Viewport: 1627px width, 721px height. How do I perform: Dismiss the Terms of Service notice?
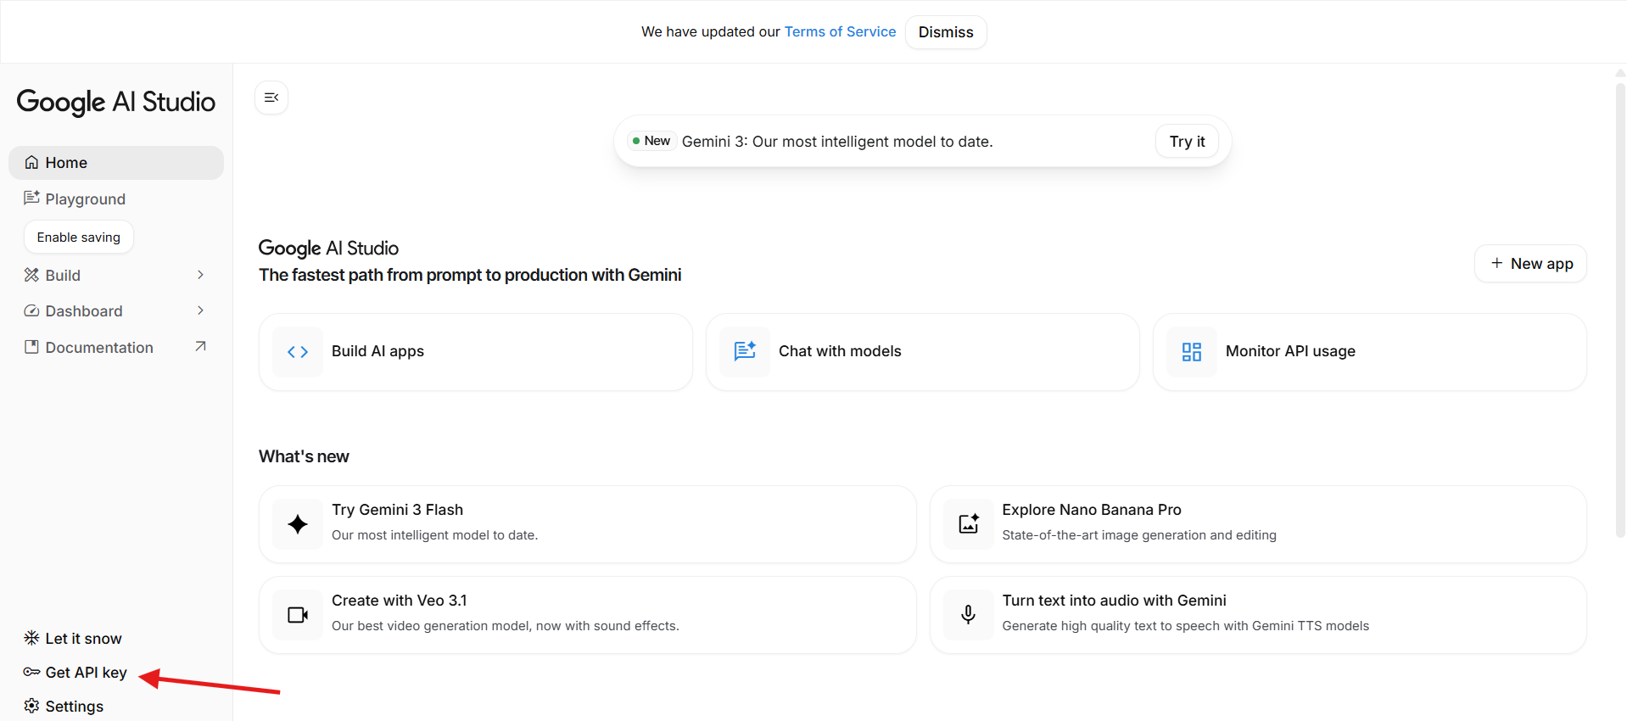[946, 32]
